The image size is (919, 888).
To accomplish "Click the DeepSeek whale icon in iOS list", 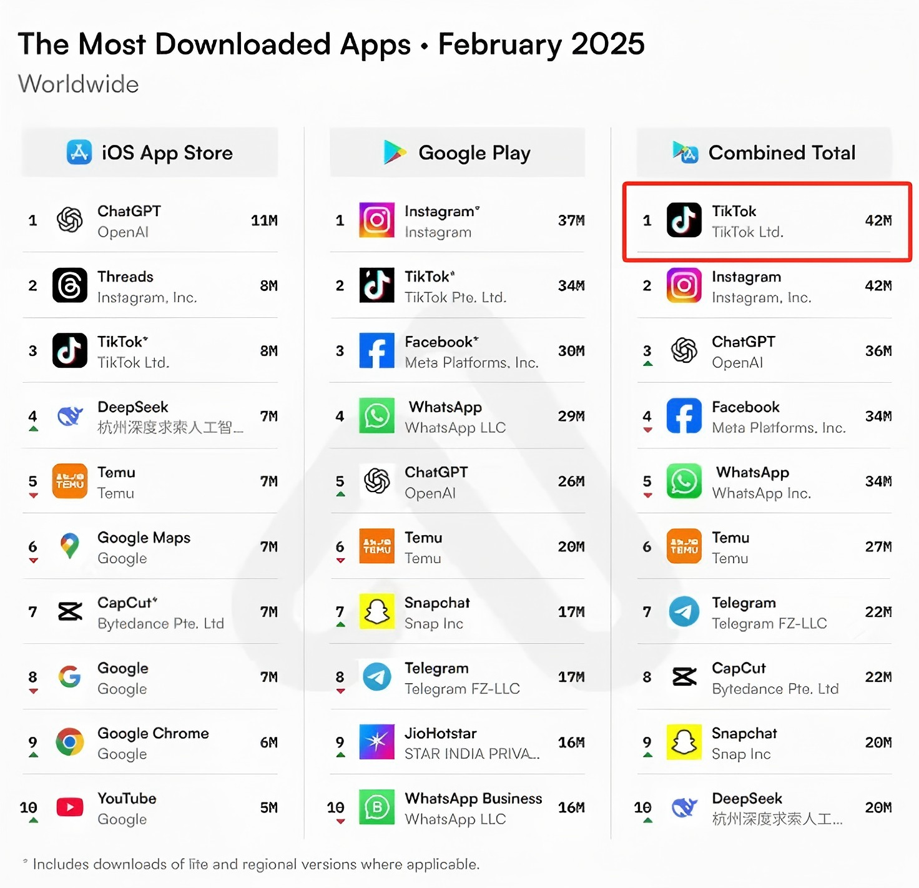I will [69, 416].
